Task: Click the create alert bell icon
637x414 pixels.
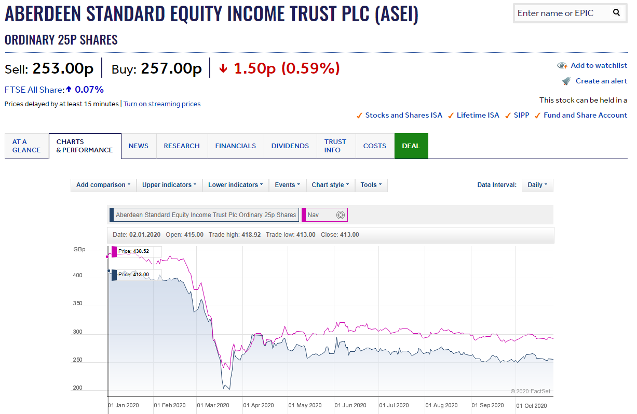Action: tap(566, 81)
